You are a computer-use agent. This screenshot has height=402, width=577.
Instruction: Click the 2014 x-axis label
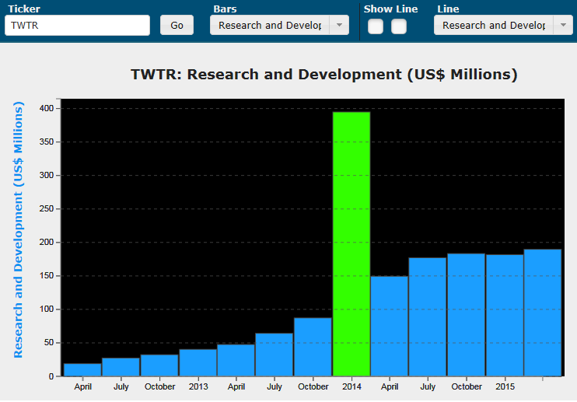351,386
